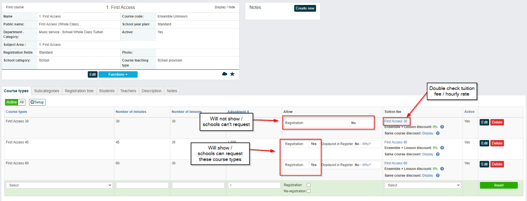Focus the Number of lessons input field

[198, 185]
